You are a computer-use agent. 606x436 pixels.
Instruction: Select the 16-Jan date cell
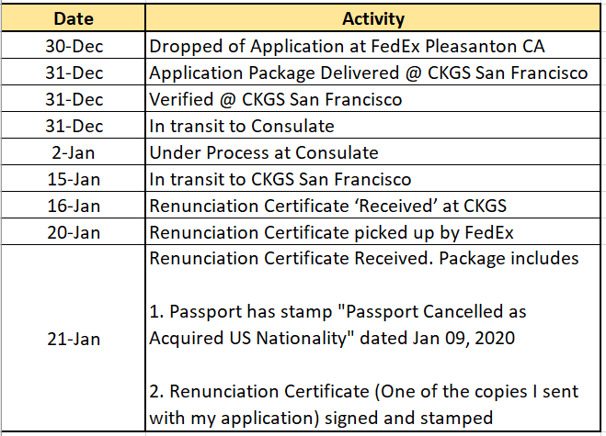pos(74,206)
